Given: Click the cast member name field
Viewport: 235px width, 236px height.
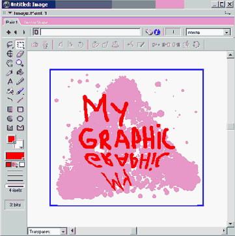Looking at the screenshot, I should point(90,32).
